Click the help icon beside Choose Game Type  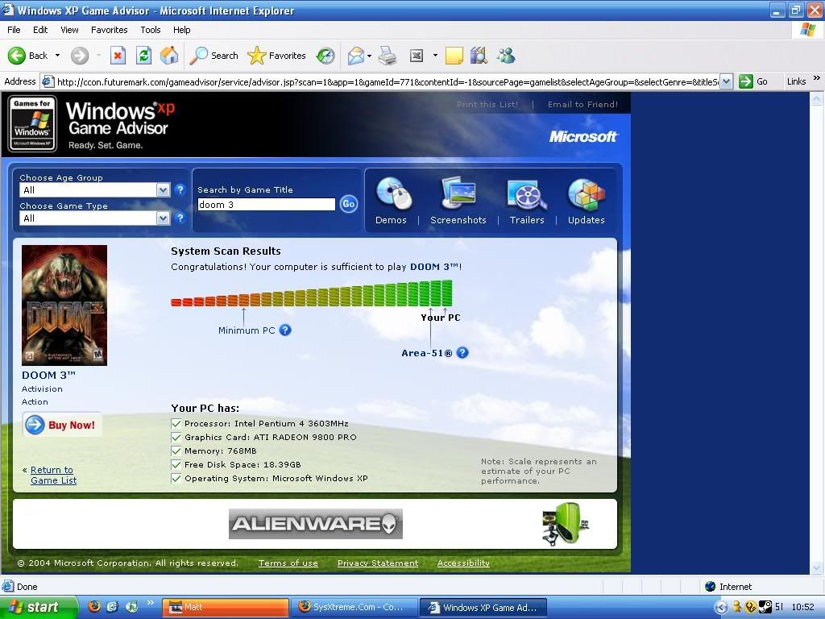click(x=180, y=218)
